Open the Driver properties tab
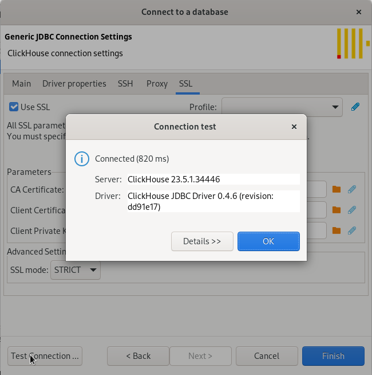 [74, 84]
